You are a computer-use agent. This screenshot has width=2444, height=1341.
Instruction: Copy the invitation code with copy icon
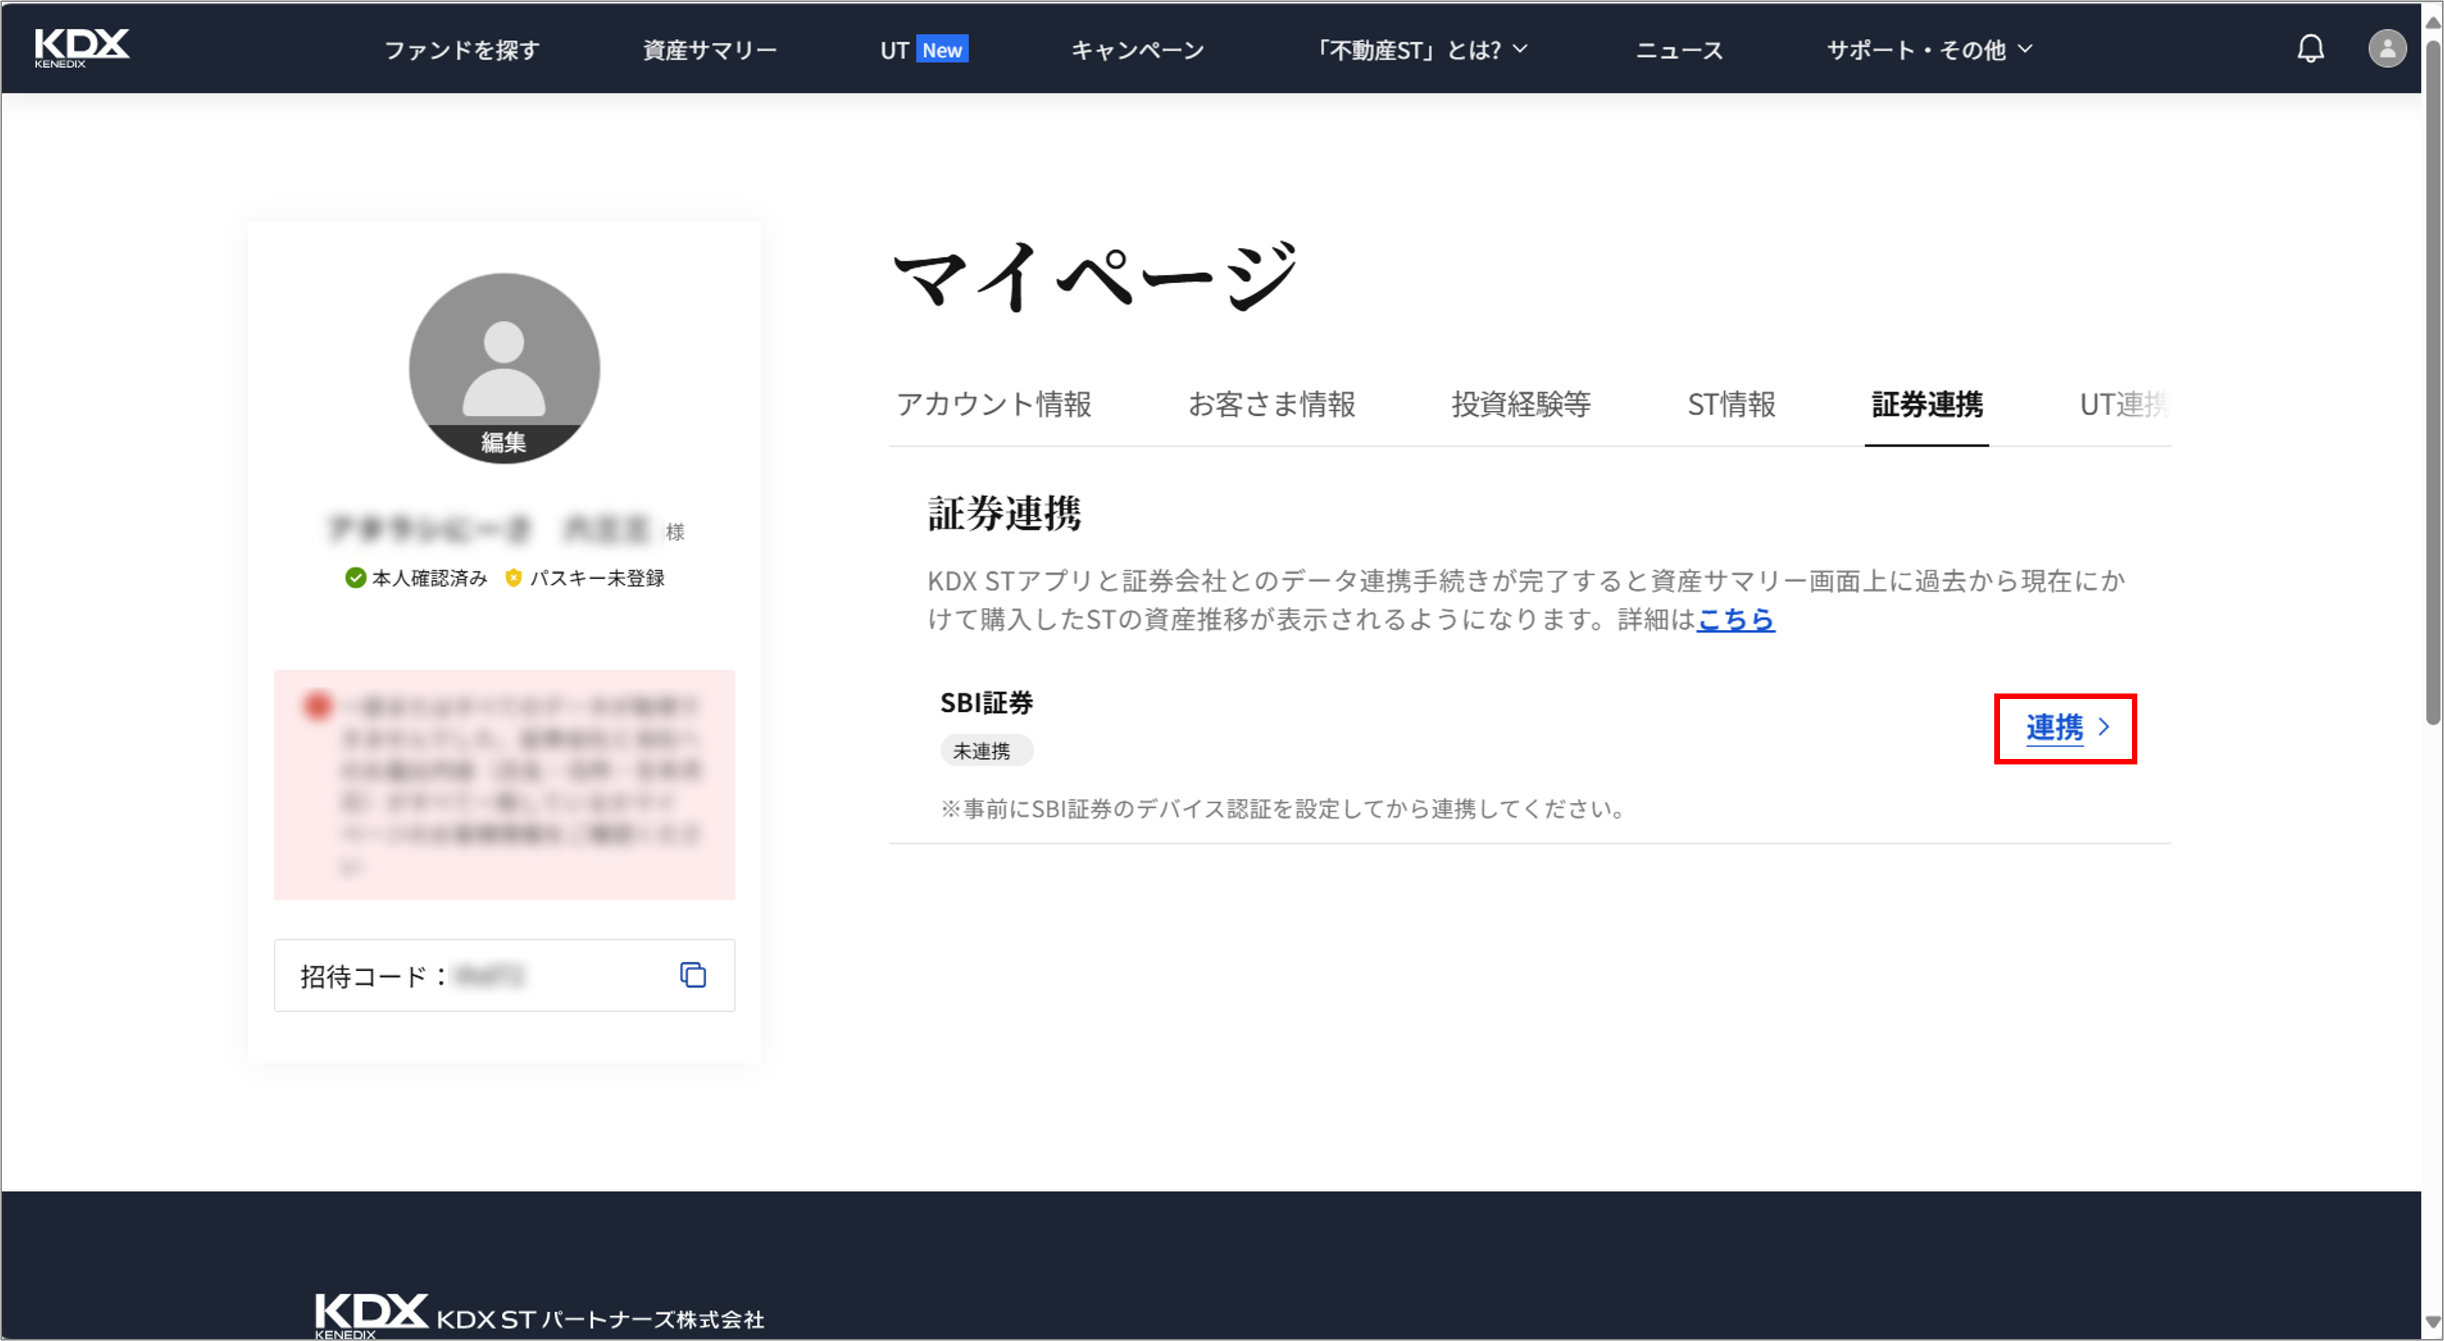[693, 974]
